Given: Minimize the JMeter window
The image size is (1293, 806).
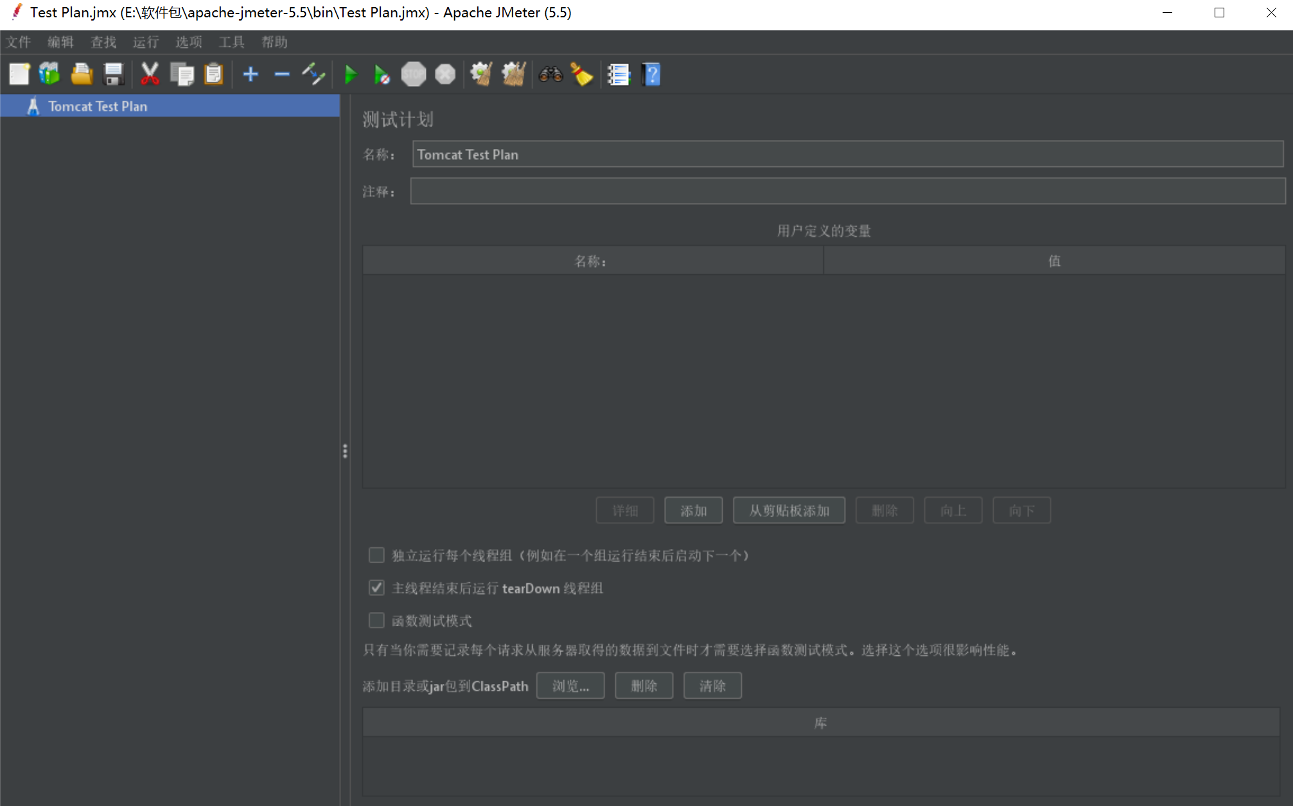Looking at the screenshot, I should (1168, 13).
